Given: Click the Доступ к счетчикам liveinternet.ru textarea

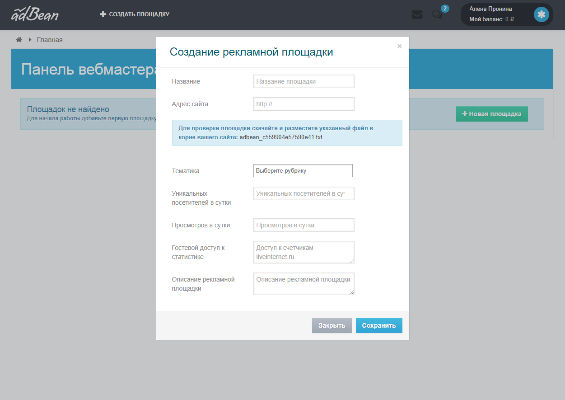Looking at the screenshot, I should pos(304,252).
